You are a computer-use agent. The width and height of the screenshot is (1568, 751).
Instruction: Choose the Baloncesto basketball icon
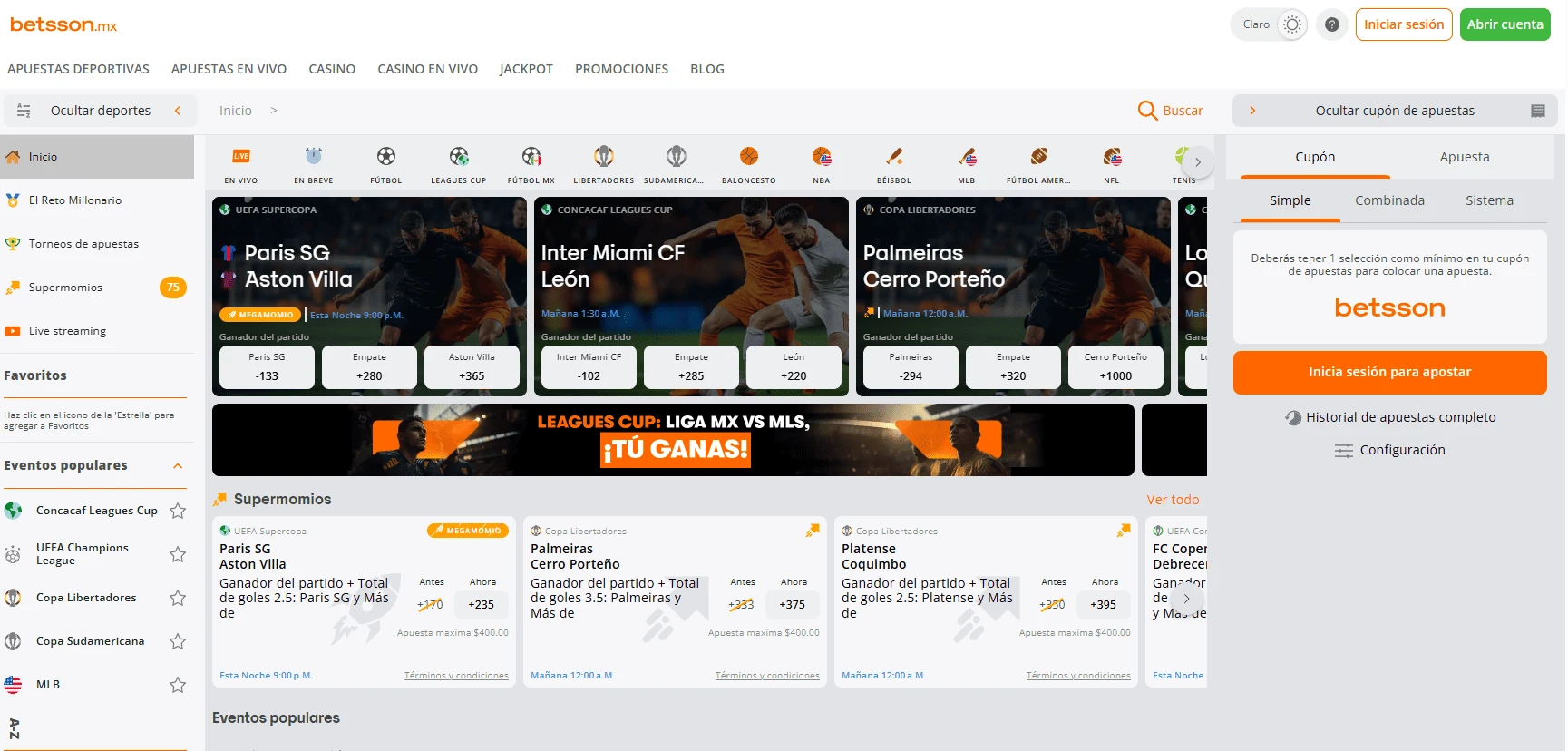pos(749,157)
